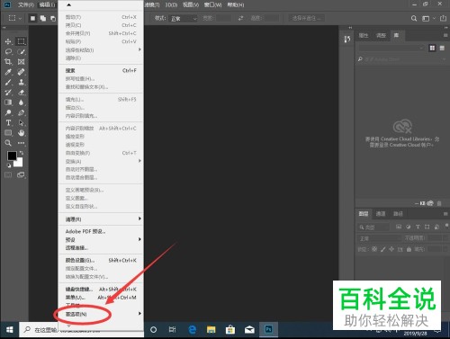Search Adobe Stock field in Libraries panel

401,59
